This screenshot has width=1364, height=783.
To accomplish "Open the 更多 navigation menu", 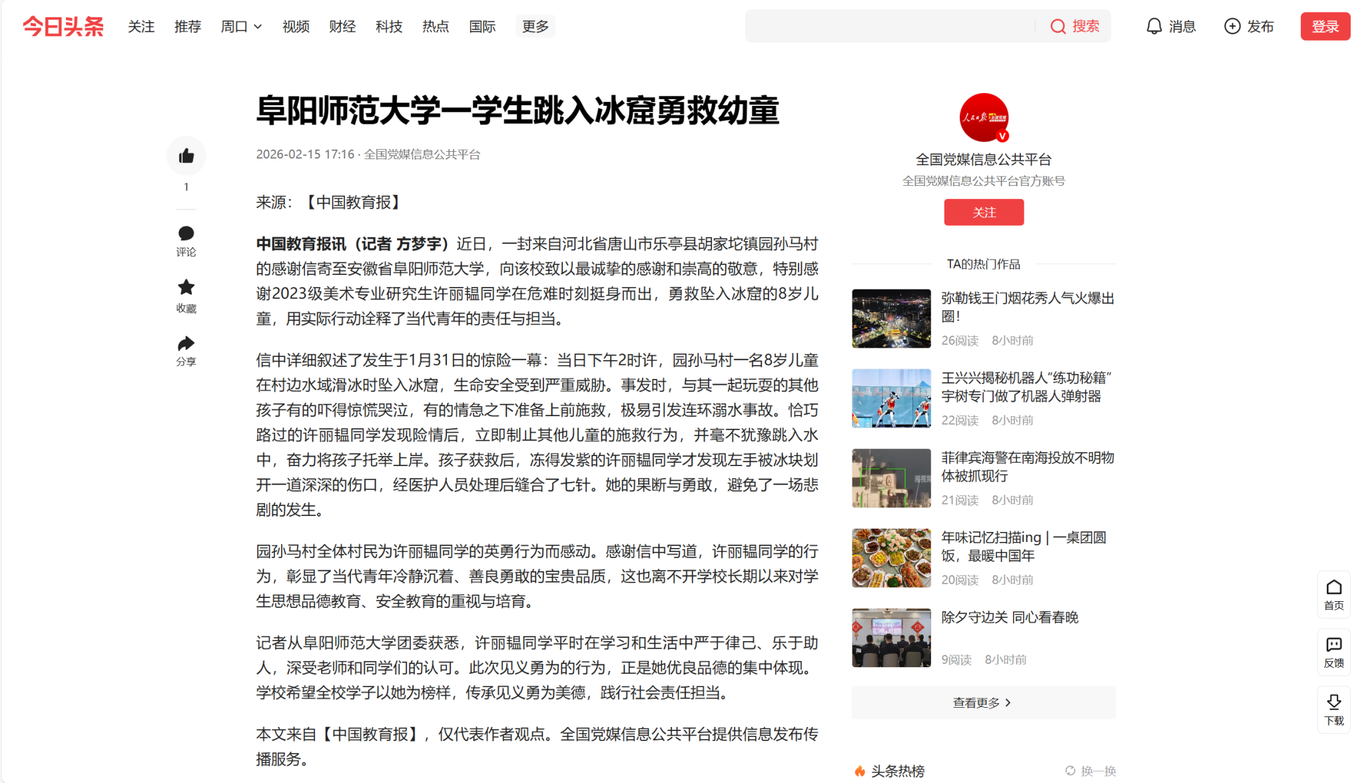I will (535, 27).
